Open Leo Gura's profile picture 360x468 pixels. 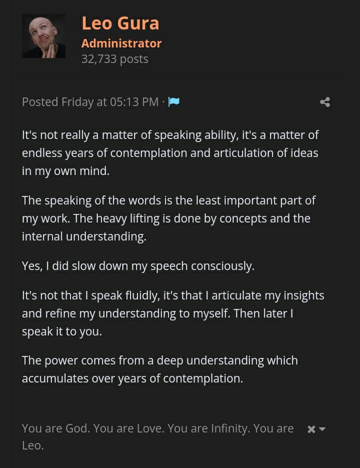point(43,36)
